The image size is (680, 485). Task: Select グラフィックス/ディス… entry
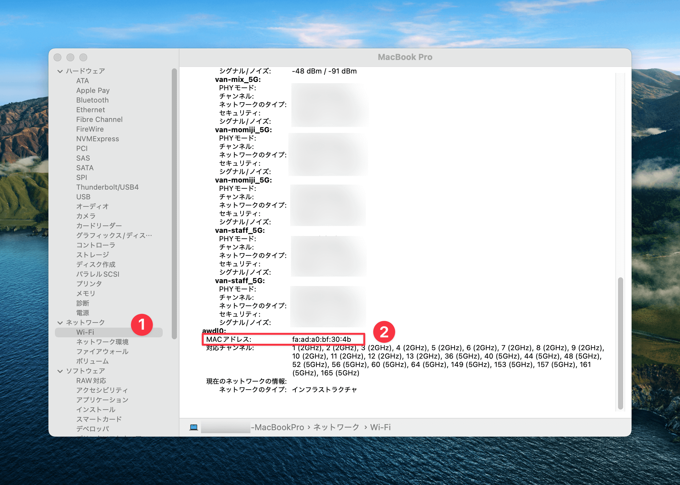click(x=114, y=236)
